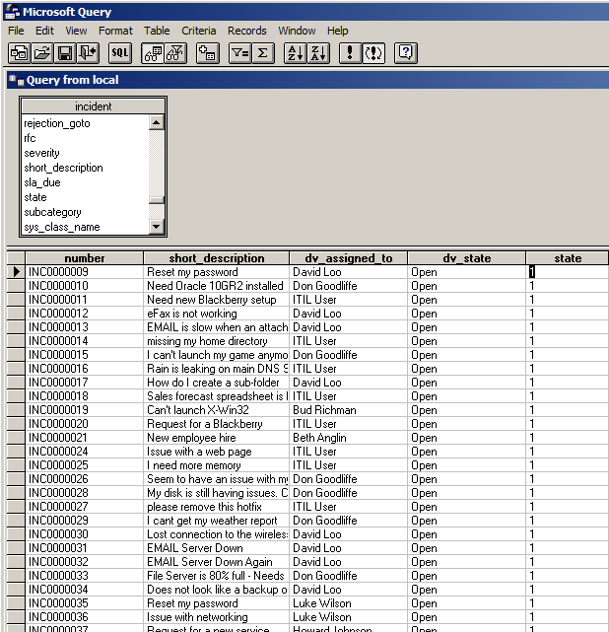
Task: Click the New Query toolbar icon
Action: [x=20, y=53]
